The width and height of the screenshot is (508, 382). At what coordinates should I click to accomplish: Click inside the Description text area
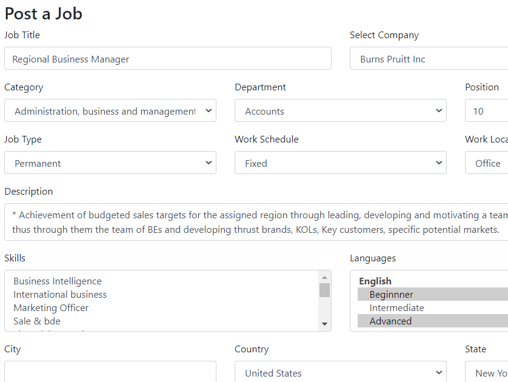[x=256, y=222]
